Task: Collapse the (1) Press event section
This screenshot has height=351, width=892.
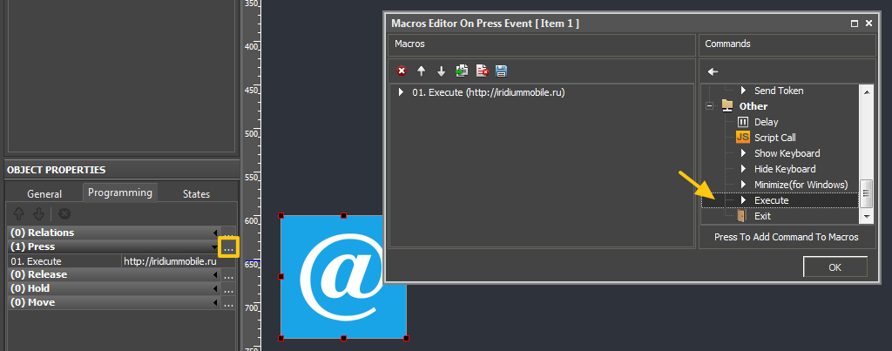Action: point(215,247)
